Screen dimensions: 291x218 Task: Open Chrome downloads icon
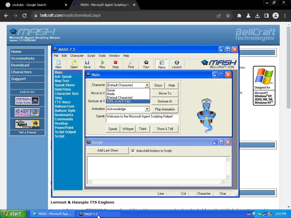(x=257, y=16)
